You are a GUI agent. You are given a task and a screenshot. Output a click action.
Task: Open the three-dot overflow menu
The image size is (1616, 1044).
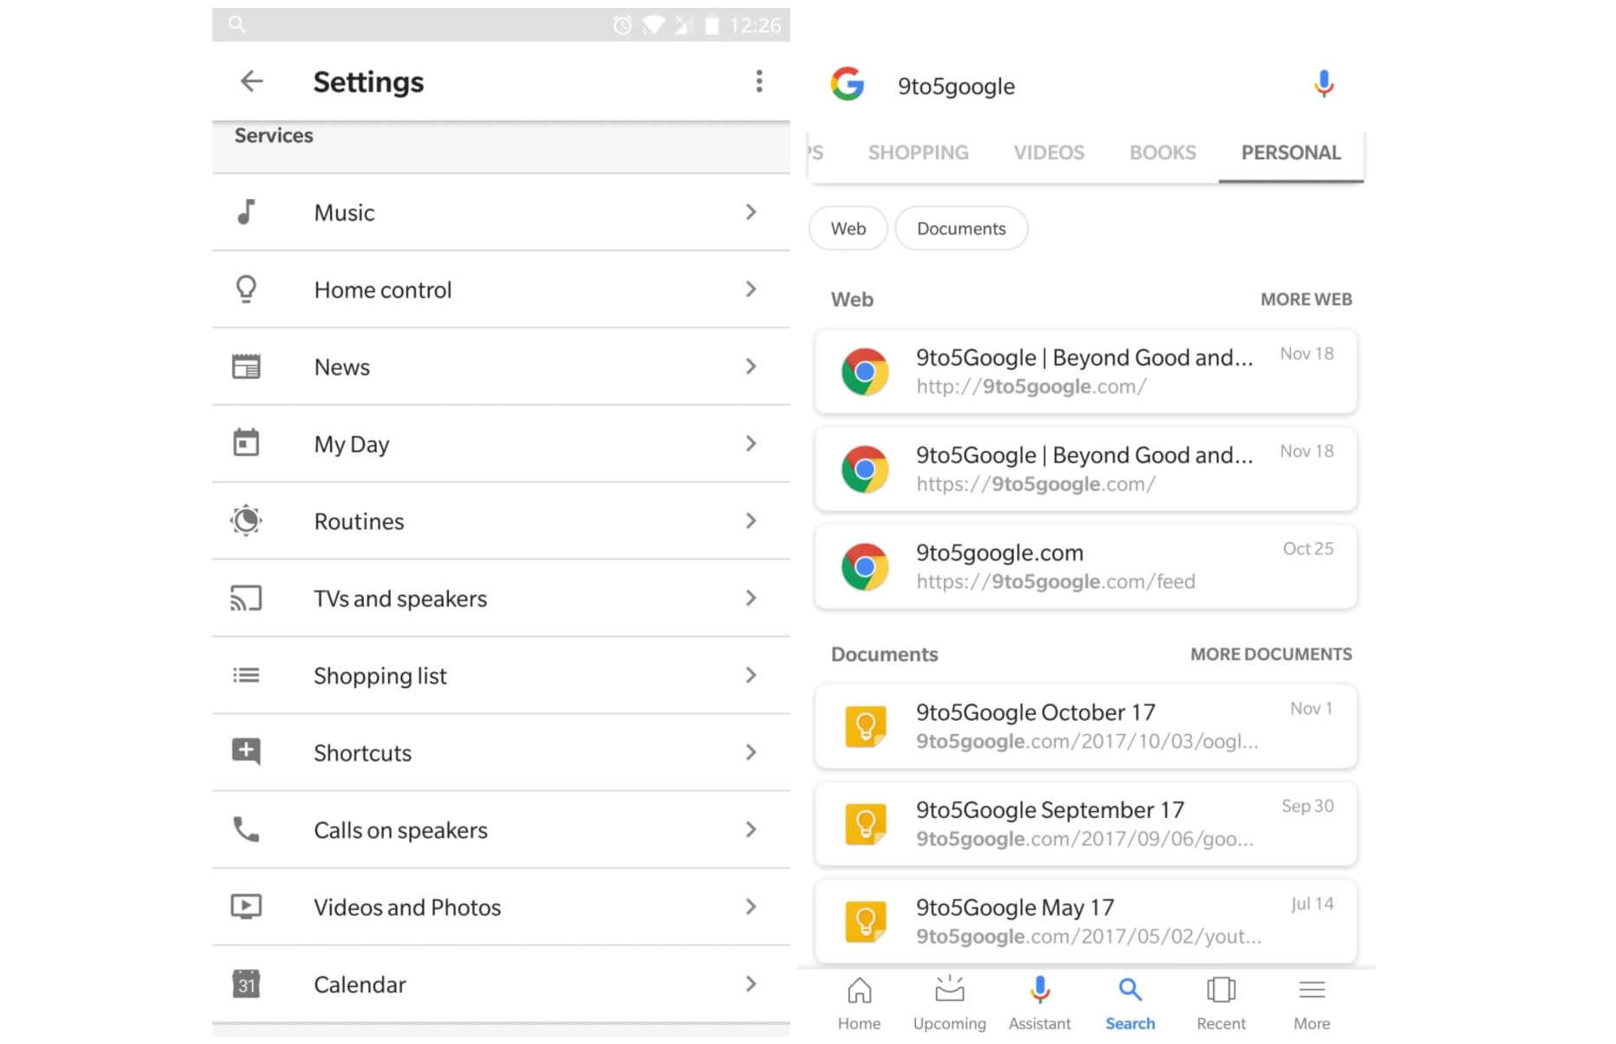[759, 81]
